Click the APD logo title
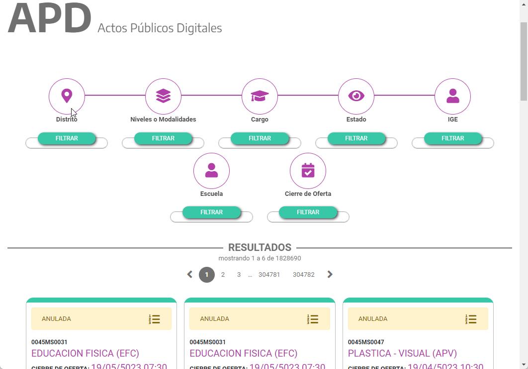This screenshot has width=528, height=369. (50, 18)
